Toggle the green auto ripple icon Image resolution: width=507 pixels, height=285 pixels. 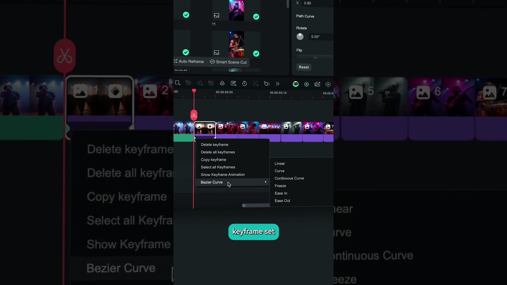pos(307,84)
